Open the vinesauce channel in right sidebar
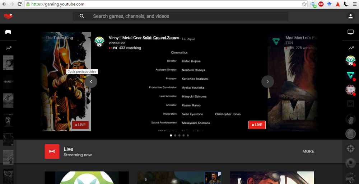Screen dimensions: 359x184 click(350, 60)
